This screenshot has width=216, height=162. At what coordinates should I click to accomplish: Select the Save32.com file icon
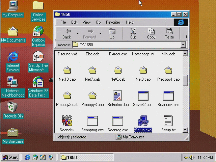[x=143, y=96]
